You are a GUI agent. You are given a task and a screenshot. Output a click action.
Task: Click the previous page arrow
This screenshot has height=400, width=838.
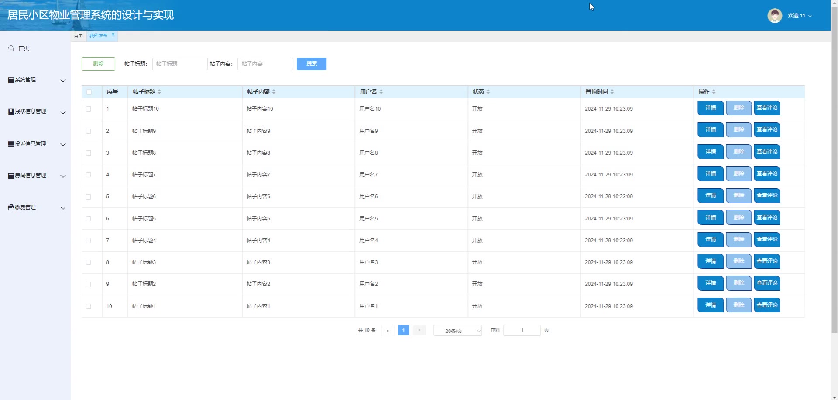pyautogui.click(x=388, y=330)
